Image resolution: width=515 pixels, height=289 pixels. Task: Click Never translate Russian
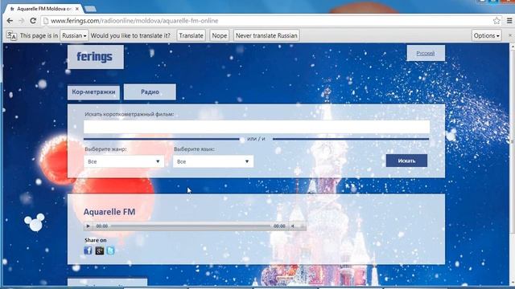coord(266,35)
